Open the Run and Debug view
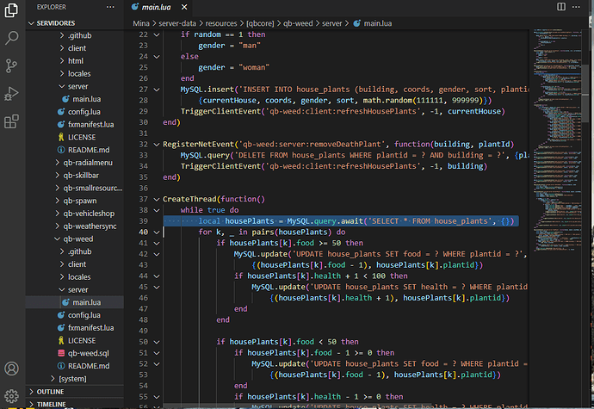 coord(12,93)
